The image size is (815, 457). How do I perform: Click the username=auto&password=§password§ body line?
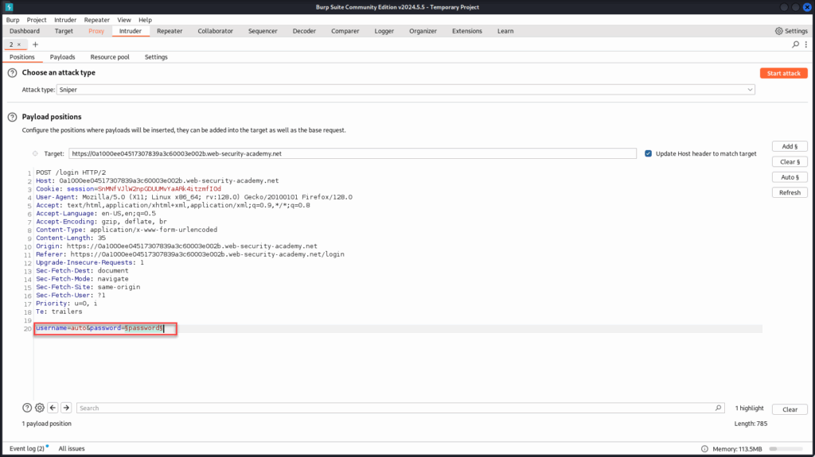click(99, 328)
